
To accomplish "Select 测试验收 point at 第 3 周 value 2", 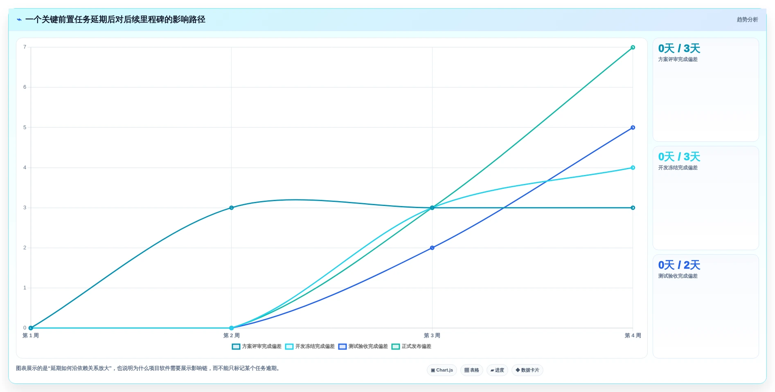I will [x=432, y=248].
